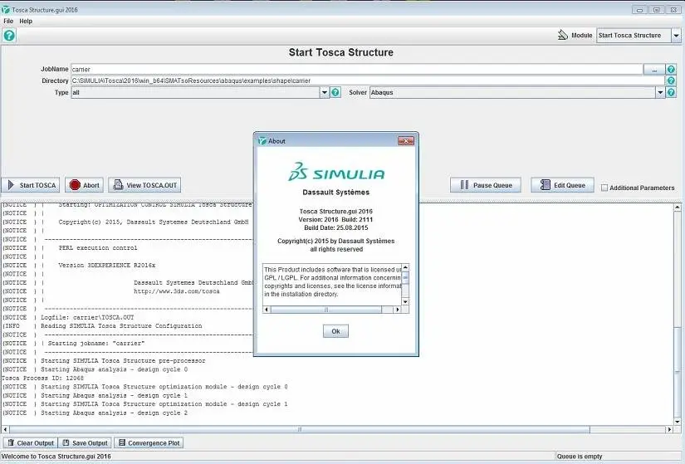
Task: Click Save Output
Action: (x=85, y=443)
